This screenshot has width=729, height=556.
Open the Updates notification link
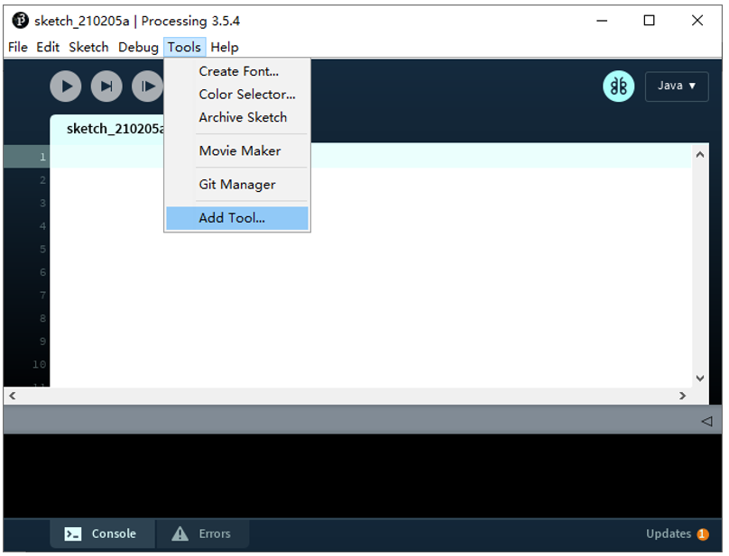(x=668, y=533)
